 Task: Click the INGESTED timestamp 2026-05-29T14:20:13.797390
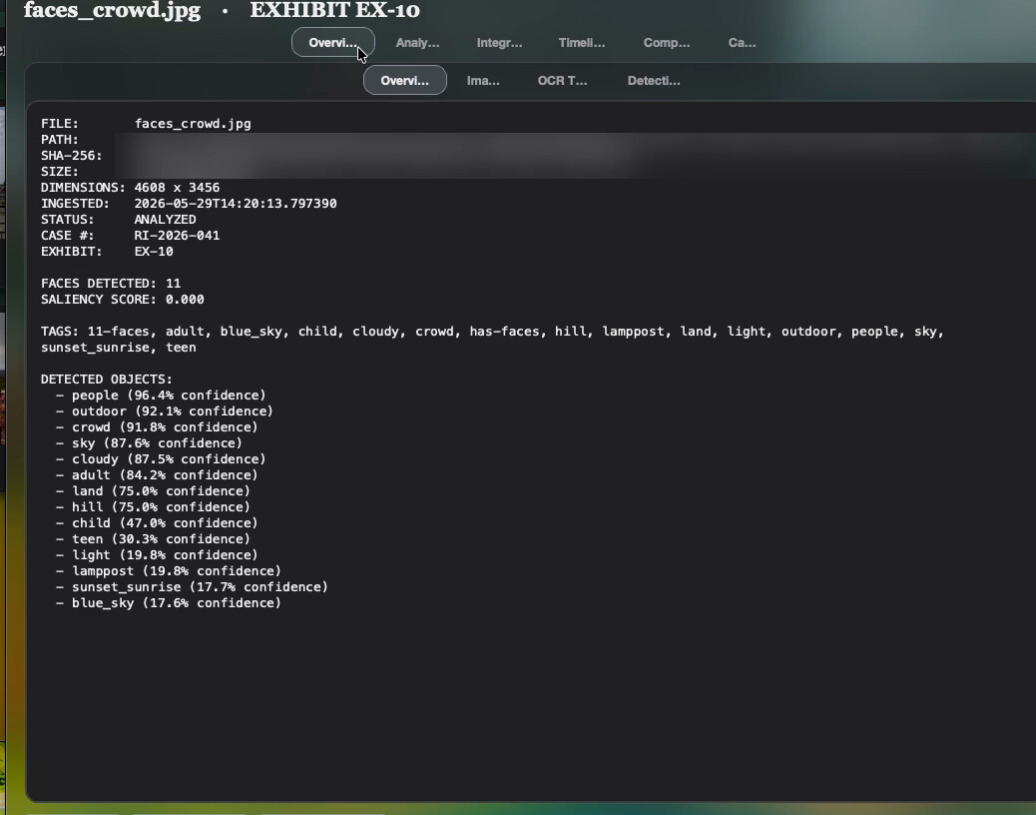[236, 204]
